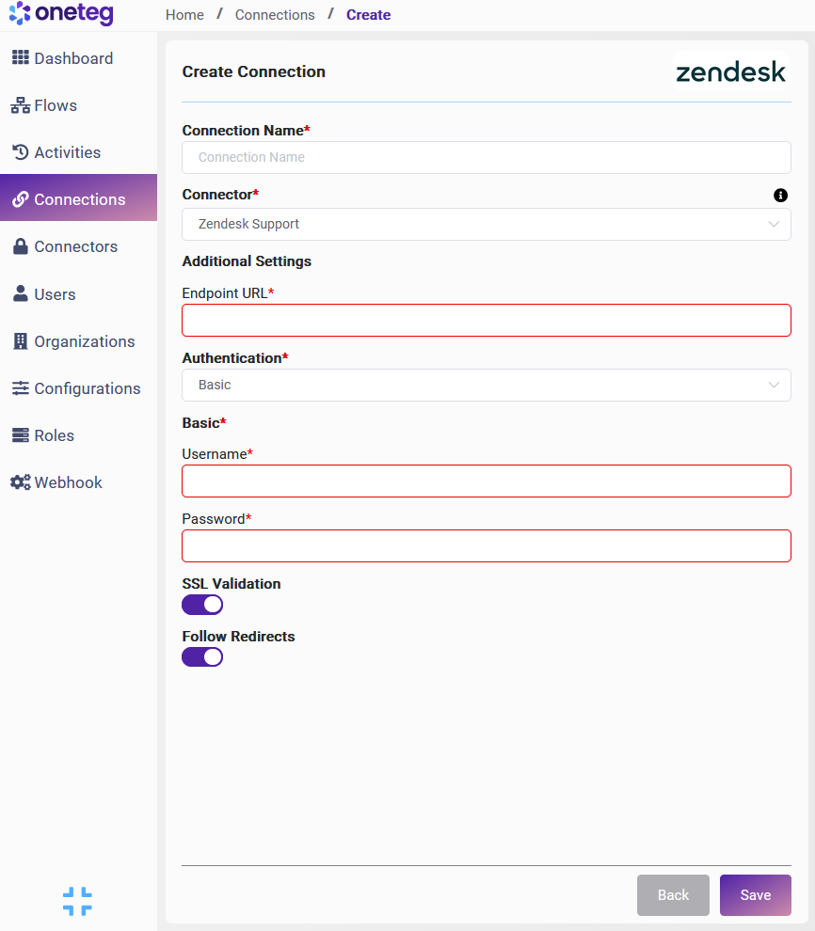Image resolution: width=815 pixels, height=931 pixels.
Task: Click the Webhook gears icon
Action: 20,482
